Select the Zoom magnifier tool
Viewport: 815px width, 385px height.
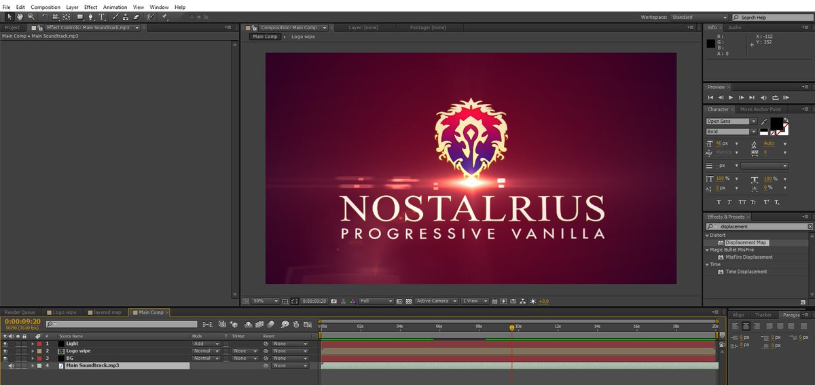[31, 16]
